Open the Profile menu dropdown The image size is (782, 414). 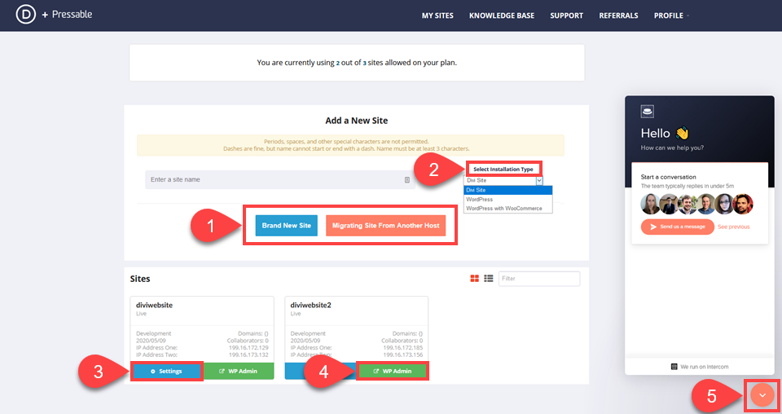pos(671,15)
